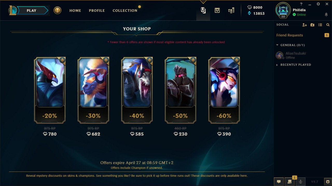
Task: Switch to the COLLECTION tab
Action: (125, 11)
